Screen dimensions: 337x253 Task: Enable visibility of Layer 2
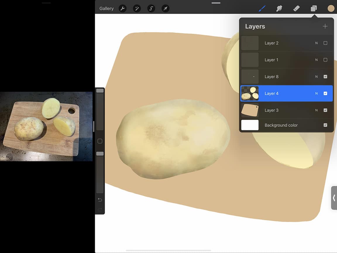click(x=326, y=43)
